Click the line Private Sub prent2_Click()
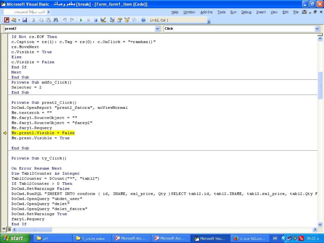Screen dimensions: 324x243 pos(44,102)
